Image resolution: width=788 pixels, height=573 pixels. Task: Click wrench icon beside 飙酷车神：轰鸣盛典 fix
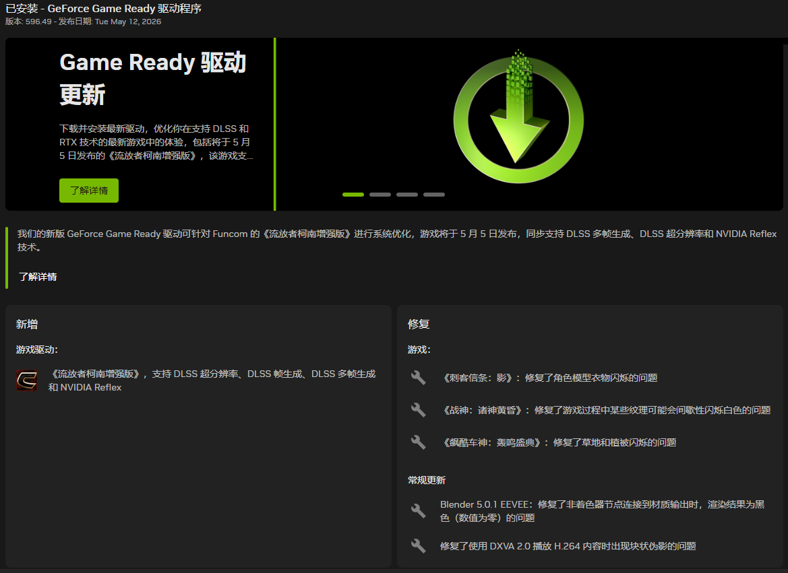click(418, 442)
